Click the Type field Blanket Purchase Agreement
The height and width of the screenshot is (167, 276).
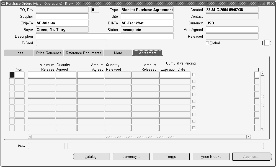tap(147, 10)
